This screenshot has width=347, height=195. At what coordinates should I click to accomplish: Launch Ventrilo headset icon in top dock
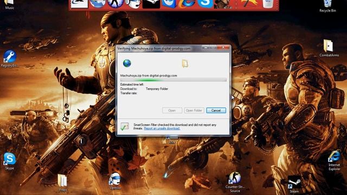pos(133,4)
